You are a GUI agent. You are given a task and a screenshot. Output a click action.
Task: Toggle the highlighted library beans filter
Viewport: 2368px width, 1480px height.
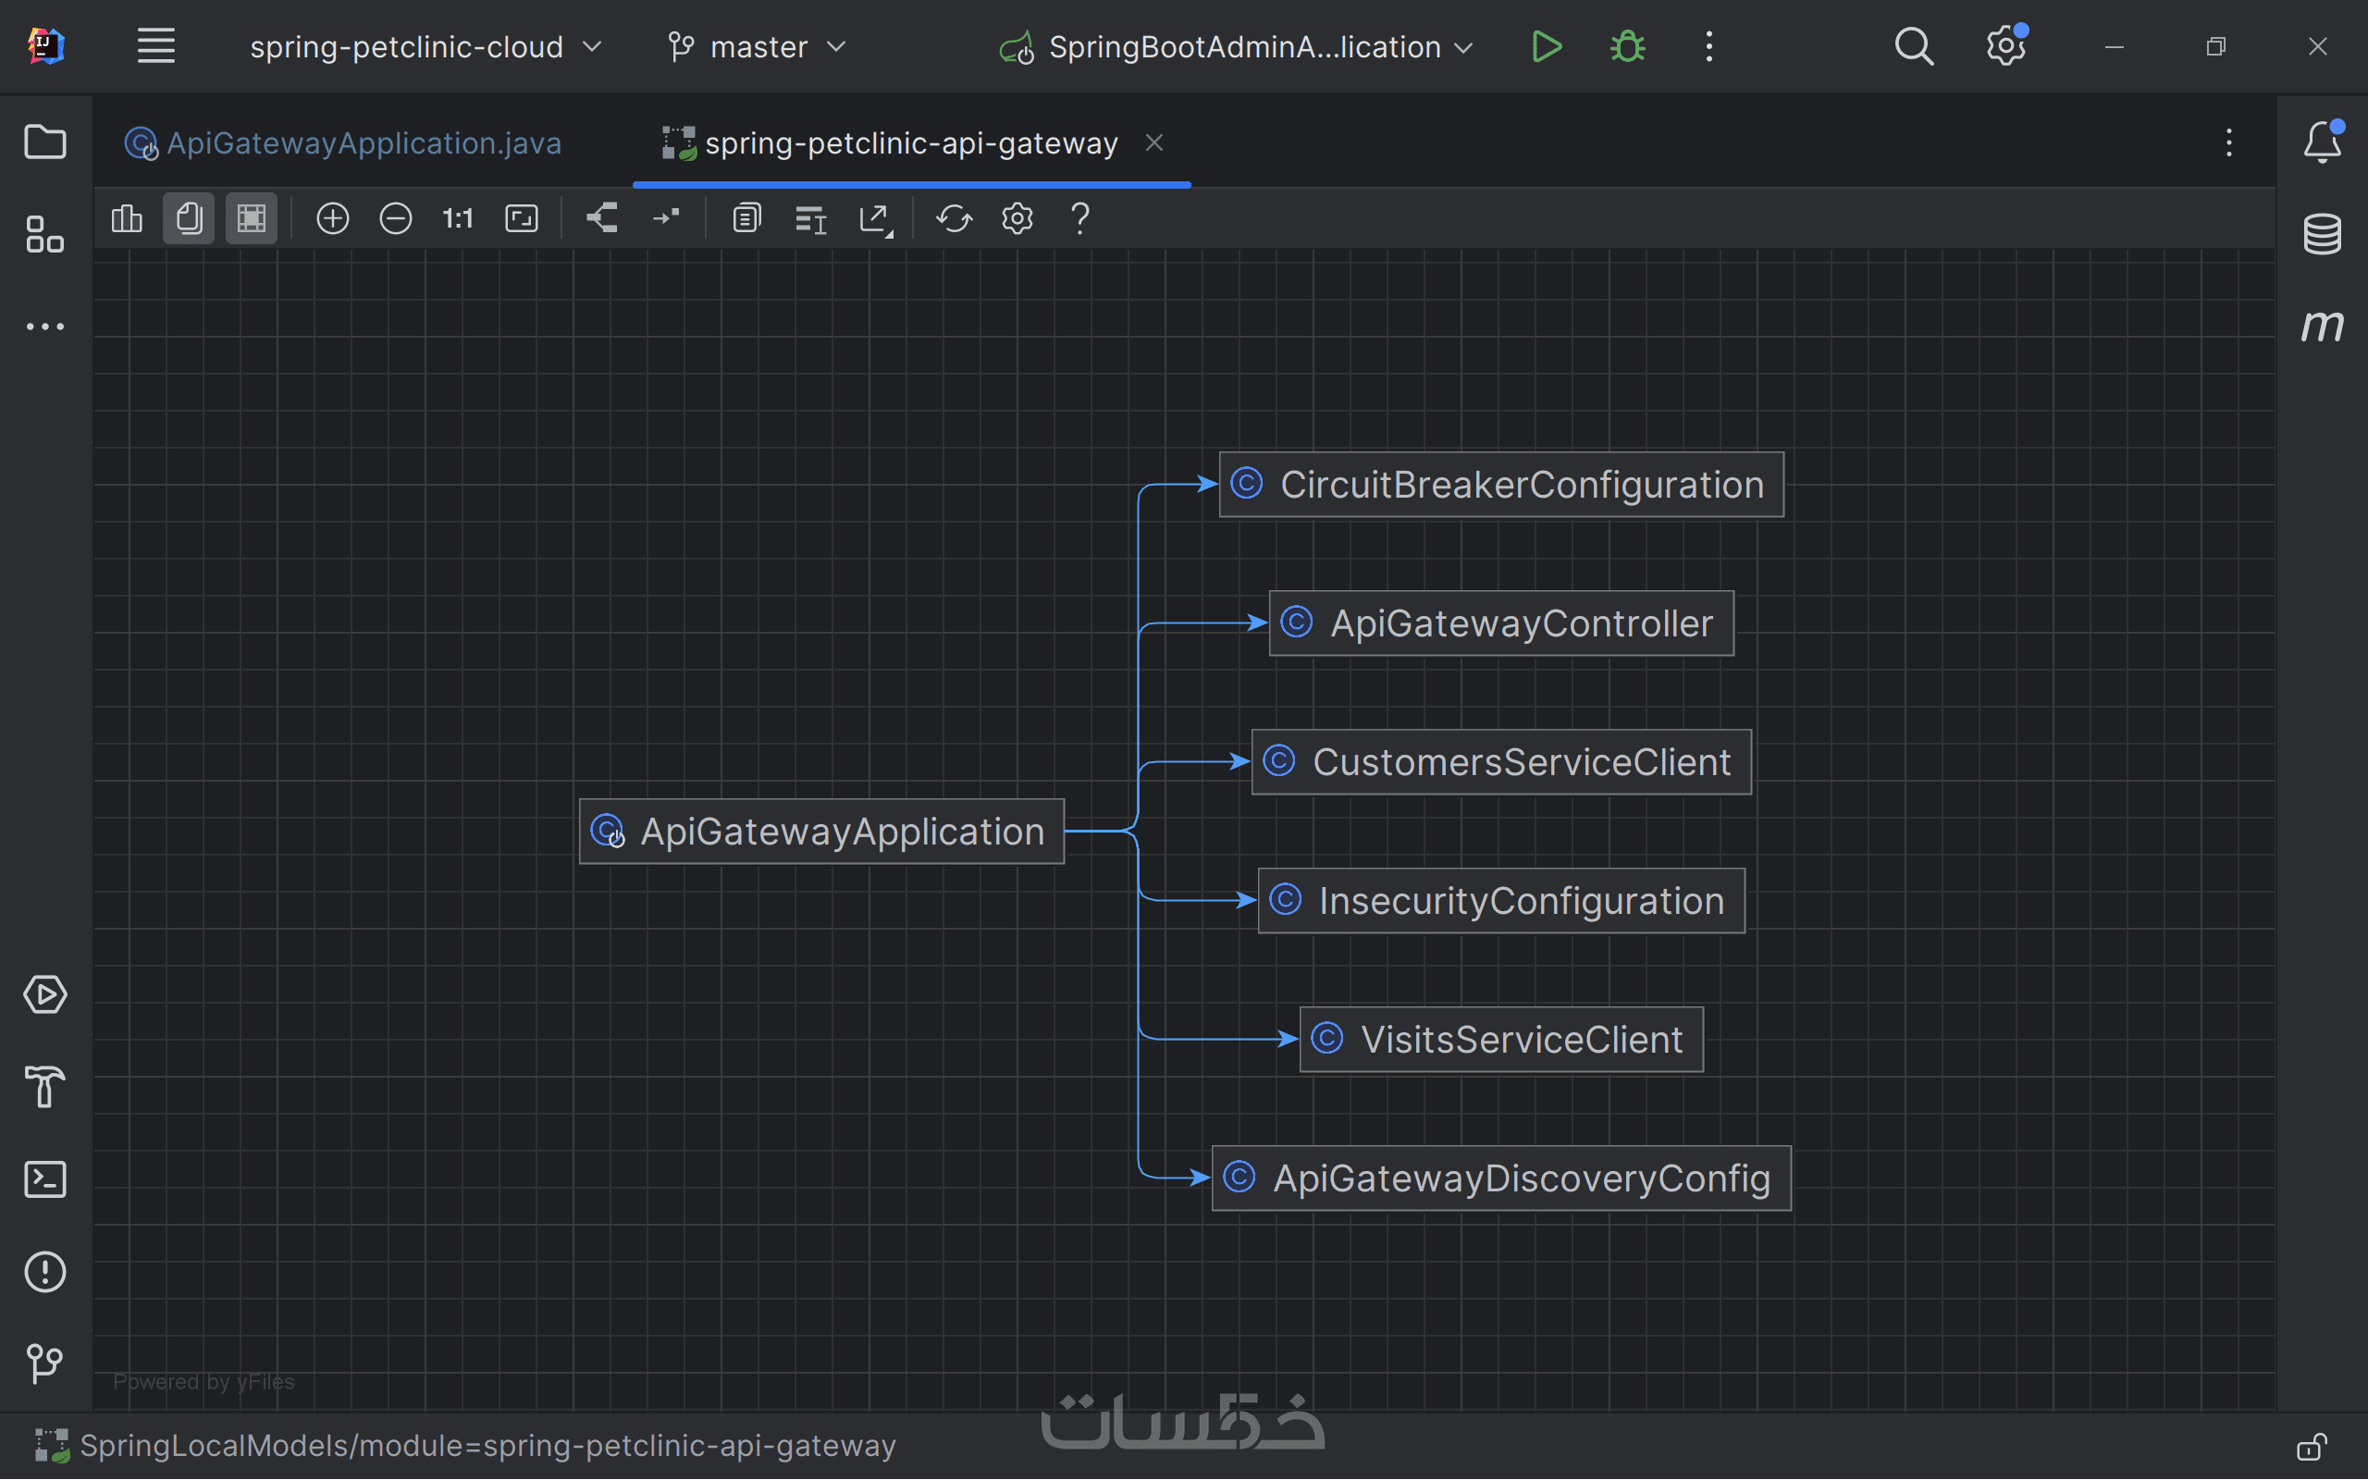pos(189,218)
